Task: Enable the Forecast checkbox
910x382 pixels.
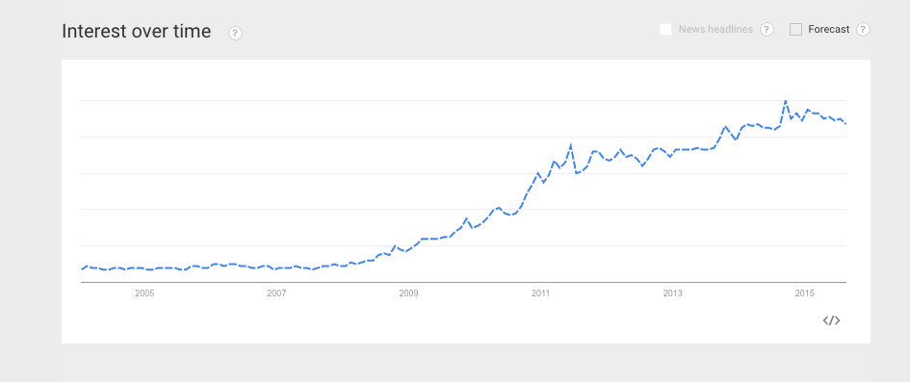Action: pos(795,29)
